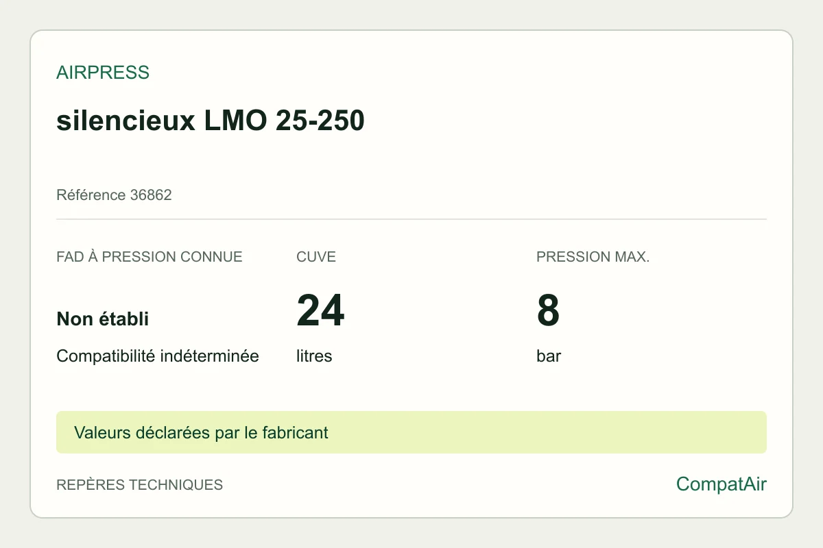Screen dimensions: 823x548
Task: Click the 25-250 model number in title
Action: tap(320, 121)
